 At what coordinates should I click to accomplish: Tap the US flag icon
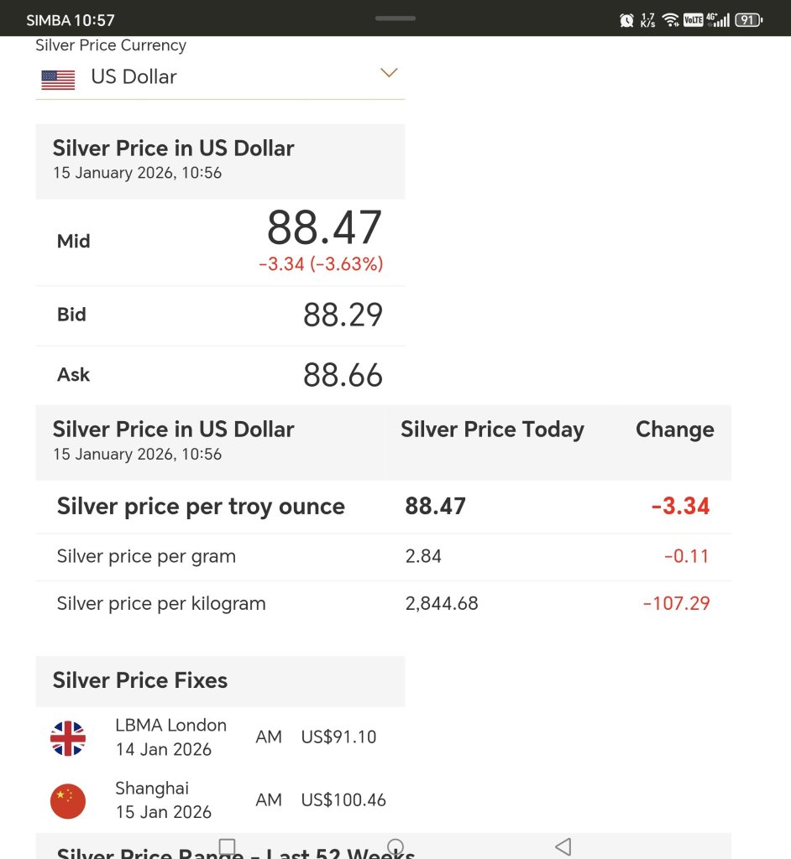click(58, 80)
